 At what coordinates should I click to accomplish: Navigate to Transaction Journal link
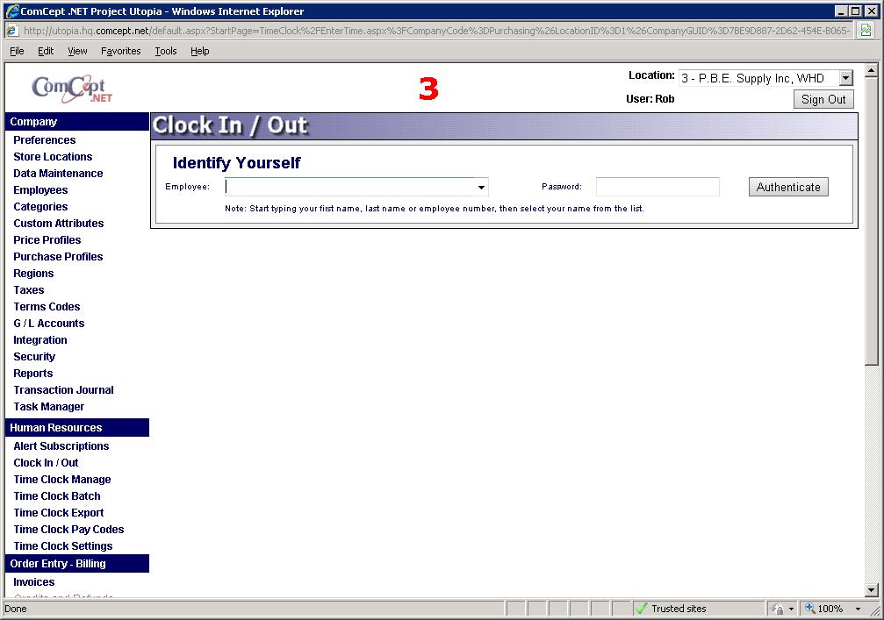point(63,390)
